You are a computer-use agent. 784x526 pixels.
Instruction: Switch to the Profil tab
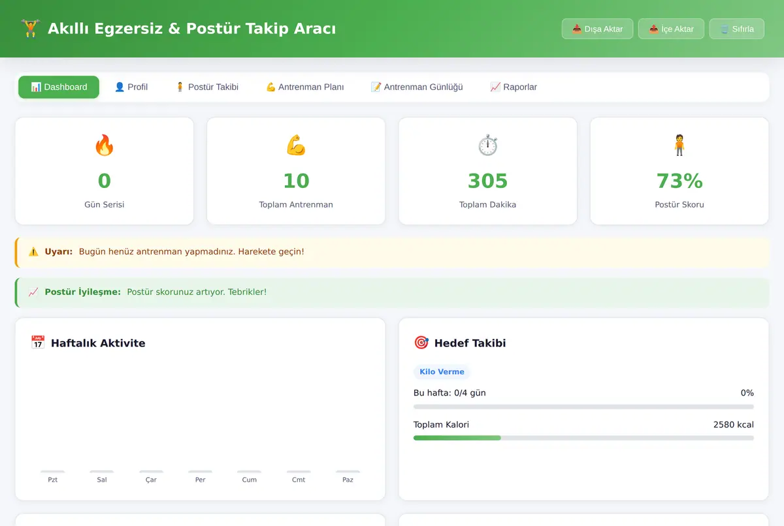click(131, 87)
